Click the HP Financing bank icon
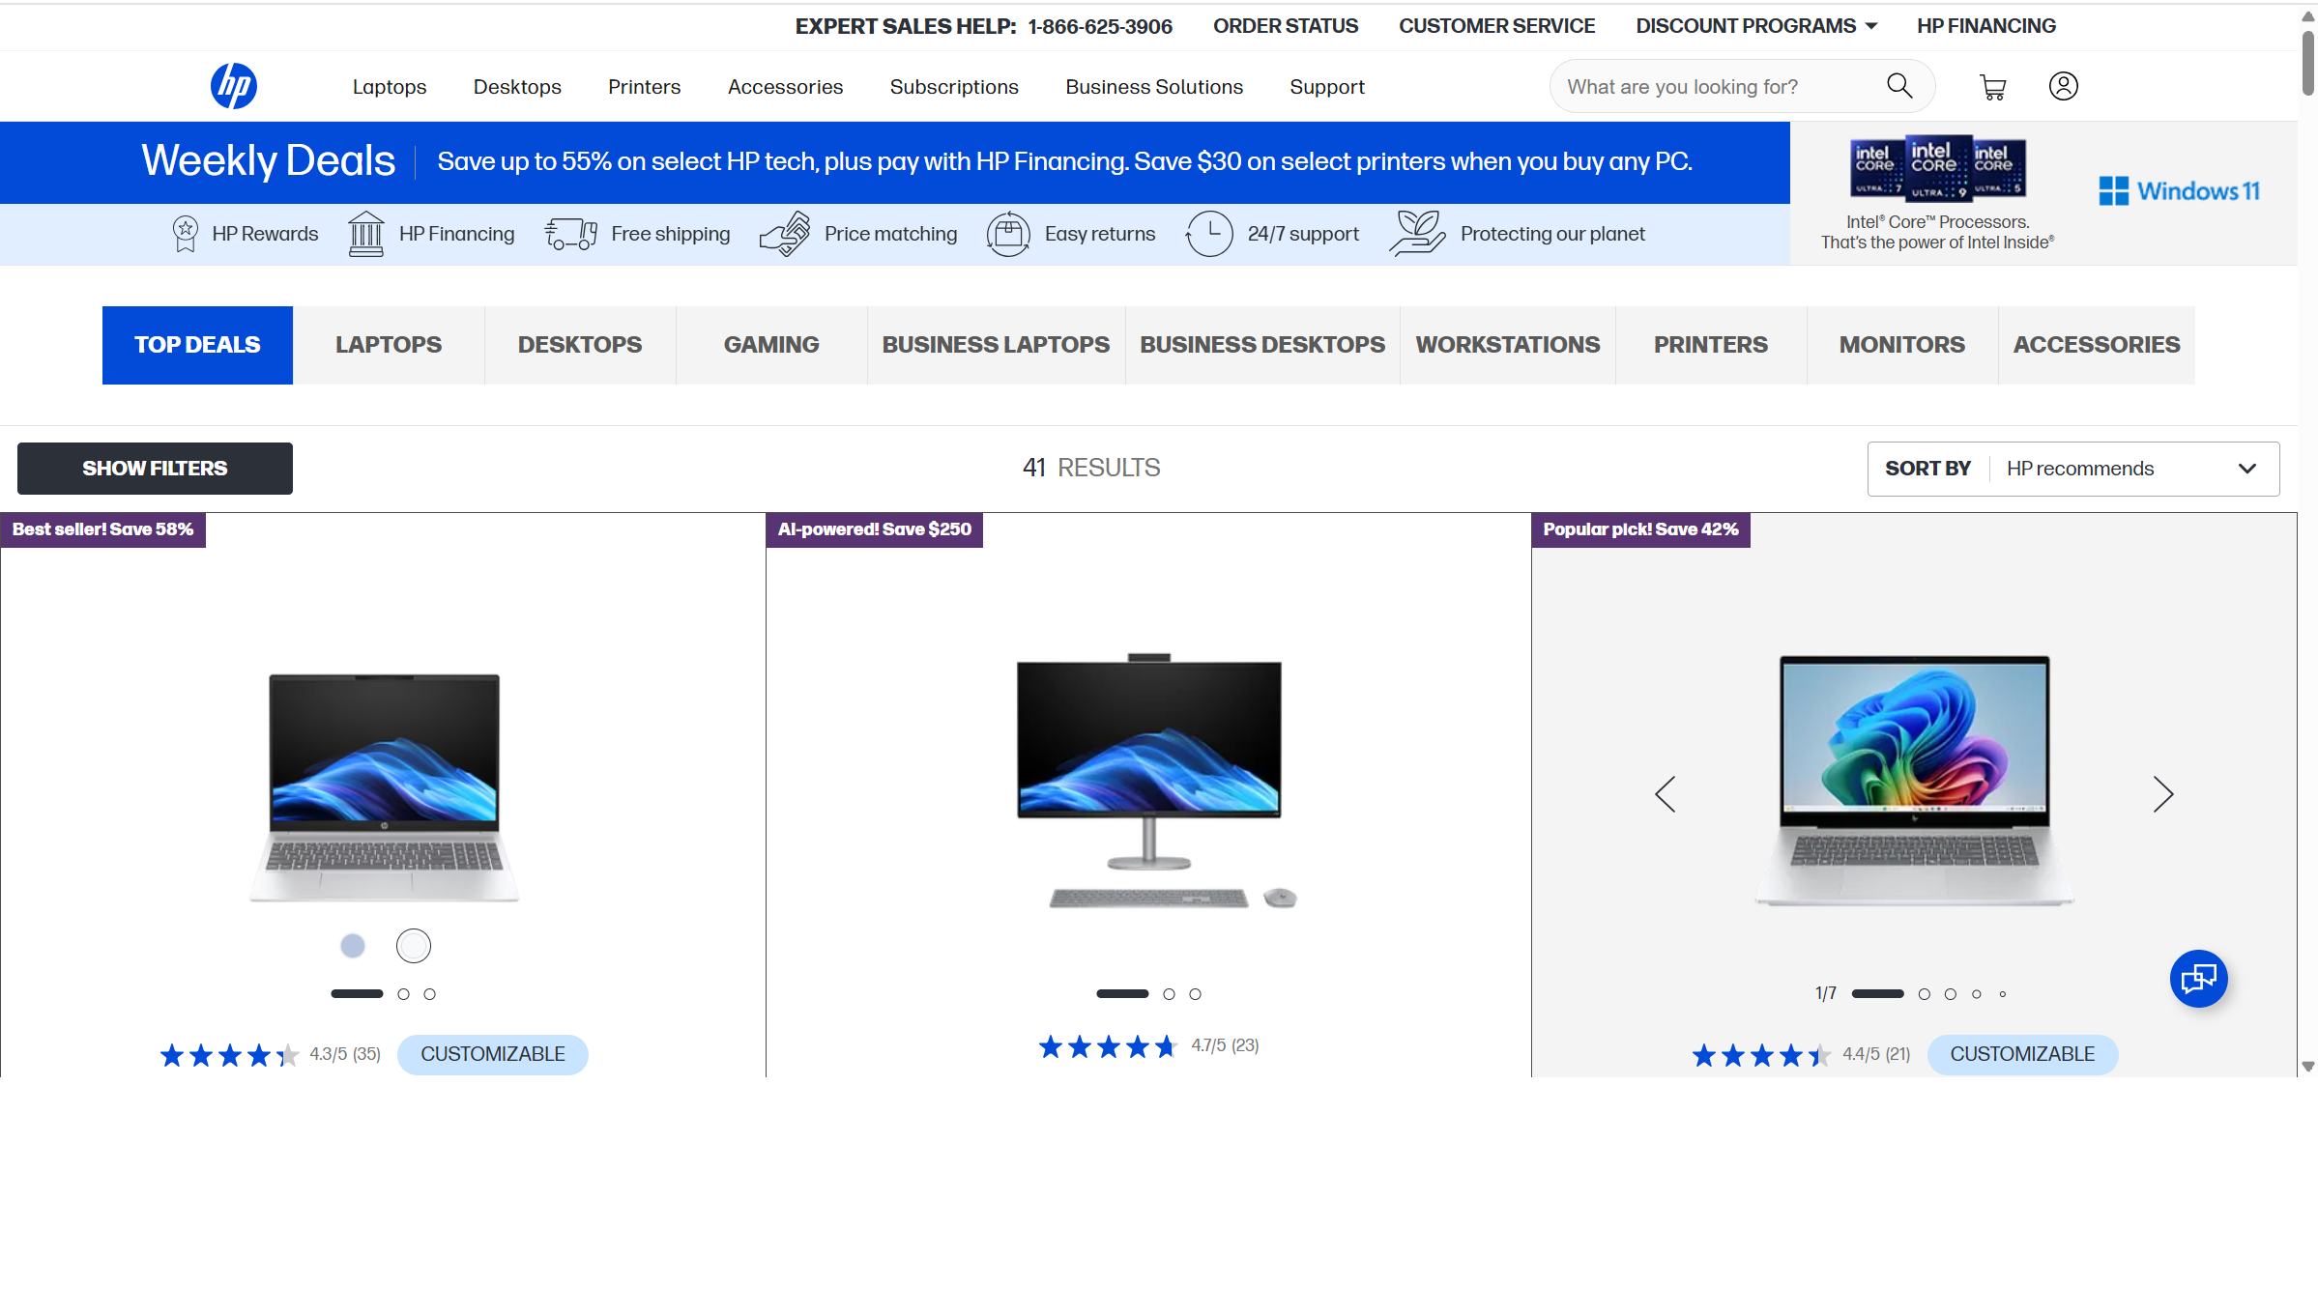Image resolution: width=2318 pixels, height=1314 pixels. pyautogui.click(x=365, y=234)
